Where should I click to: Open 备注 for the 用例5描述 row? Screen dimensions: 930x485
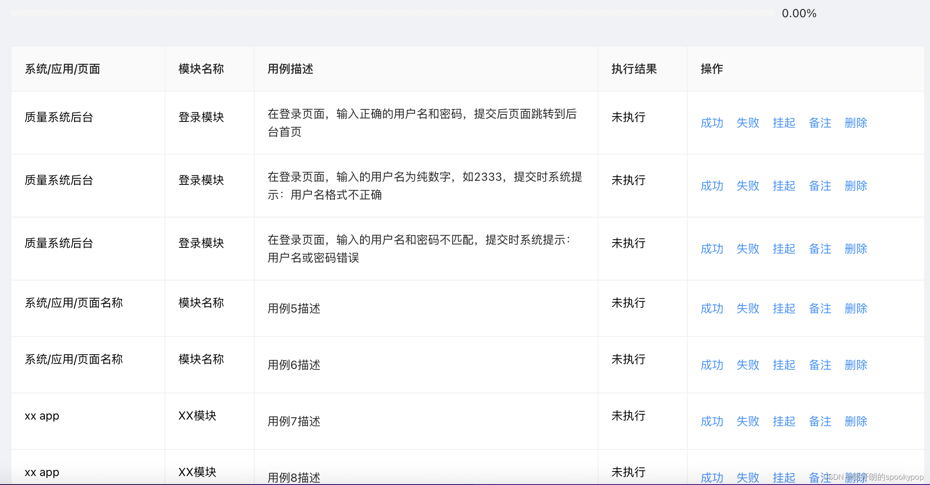pos(819,308)
